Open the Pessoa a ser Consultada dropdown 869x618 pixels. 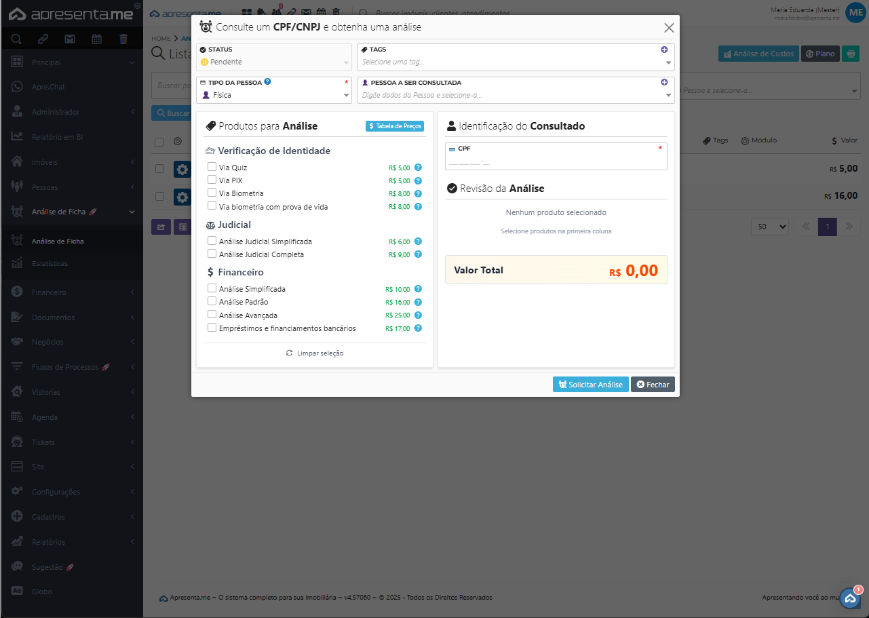(x=516, y=96)
